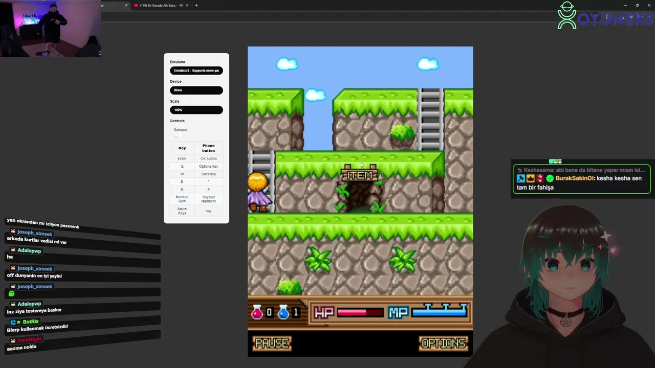Click the blue mana potion icon
This screenshot has height=368, width=655.
(x=283, y=312)
